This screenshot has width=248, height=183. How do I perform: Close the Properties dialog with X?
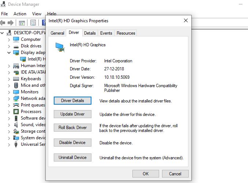(186, 20)
